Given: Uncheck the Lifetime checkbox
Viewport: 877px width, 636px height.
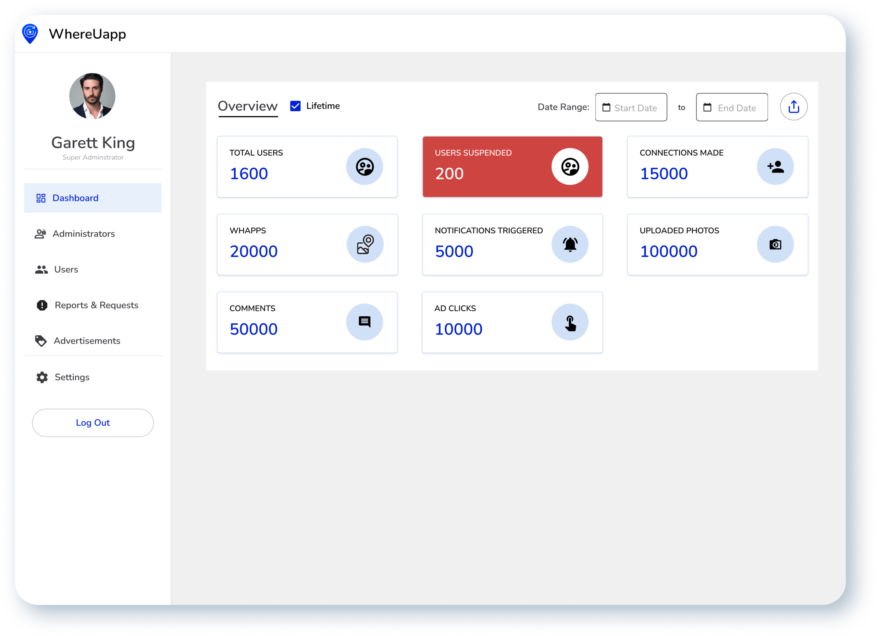Looking at the screenshot, I should click(x=295, y=106).
